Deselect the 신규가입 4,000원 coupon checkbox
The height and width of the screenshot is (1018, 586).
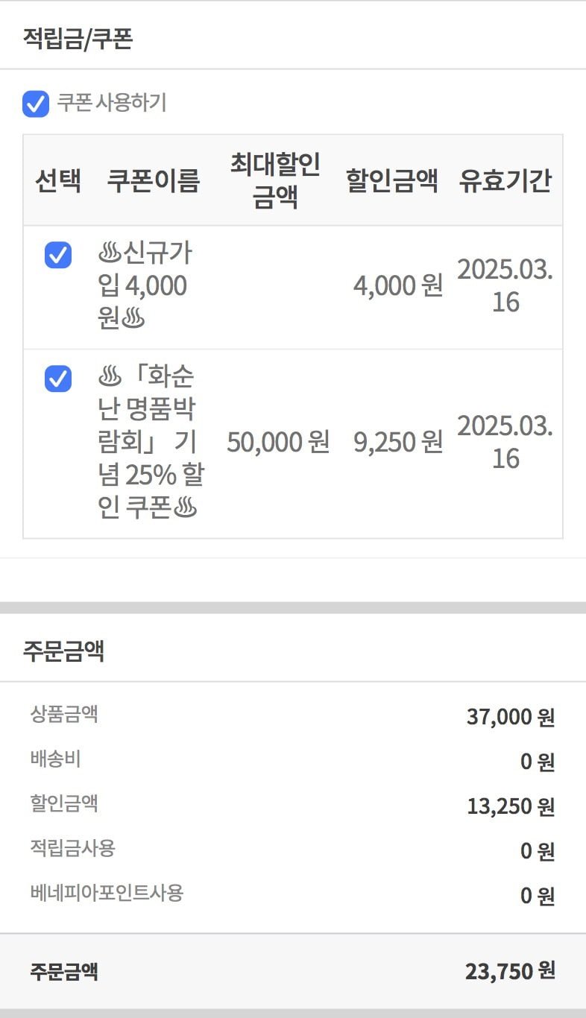coord(58,255)
